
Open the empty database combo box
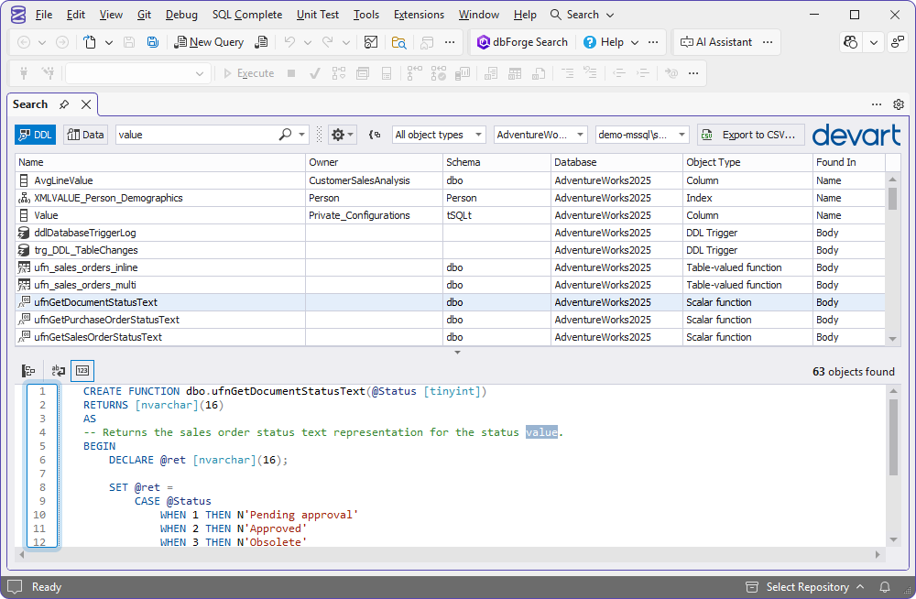coord(137,73)
